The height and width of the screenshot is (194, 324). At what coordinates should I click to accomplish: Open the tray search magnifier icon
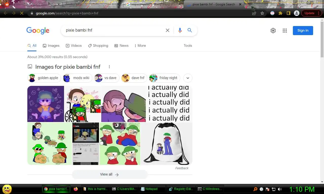(255, 189)
